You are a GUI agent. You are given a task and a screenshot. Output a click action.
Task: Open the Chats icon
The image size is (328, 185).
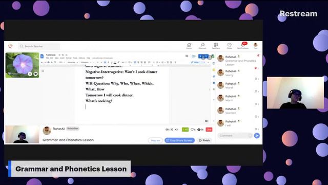(x=229, y=46)
